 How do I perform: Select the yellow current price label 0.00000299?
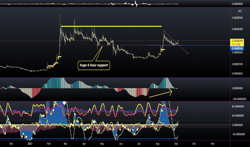[237, 42]
